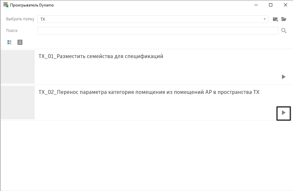Image resolution: width=293 pixels, height=191 pixels.
Task: Maximize the Проигрыватель Dynamo window
Action: [x=271, y=5]
